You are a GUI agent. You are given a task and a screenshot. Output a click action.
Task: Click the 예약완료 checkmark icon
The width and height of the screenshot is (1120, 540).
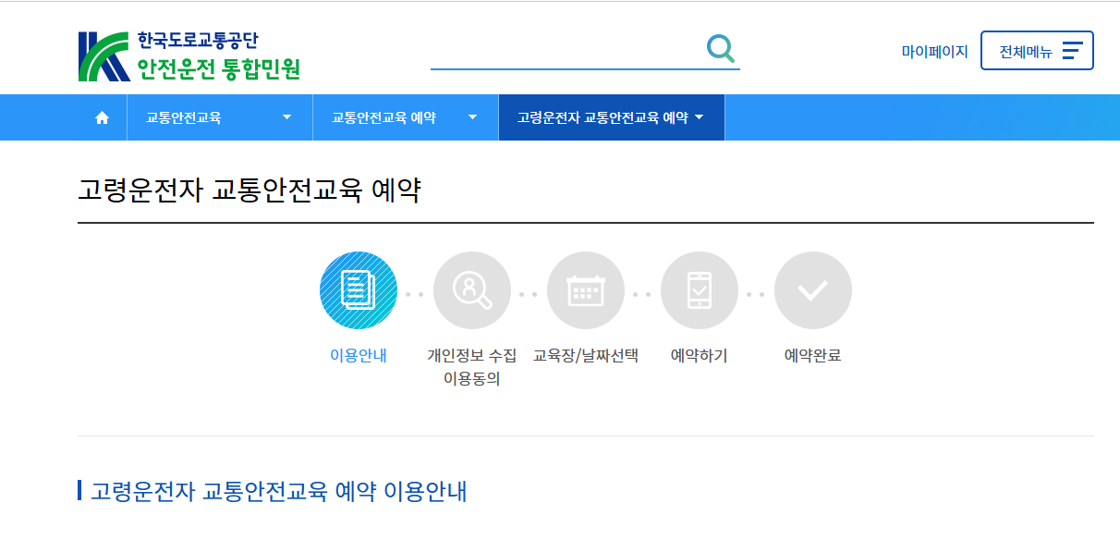813,289
